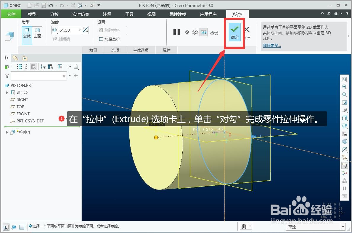Switch to the Applications (应用程序) tab
This screenshot has width=352, height=233.
(x=208, y=14)
